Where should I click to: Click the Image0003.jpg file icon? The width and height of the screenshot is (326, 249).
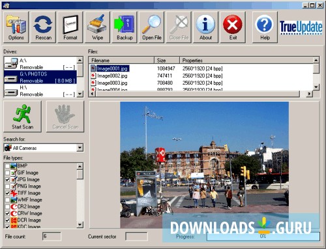[93, 83]
